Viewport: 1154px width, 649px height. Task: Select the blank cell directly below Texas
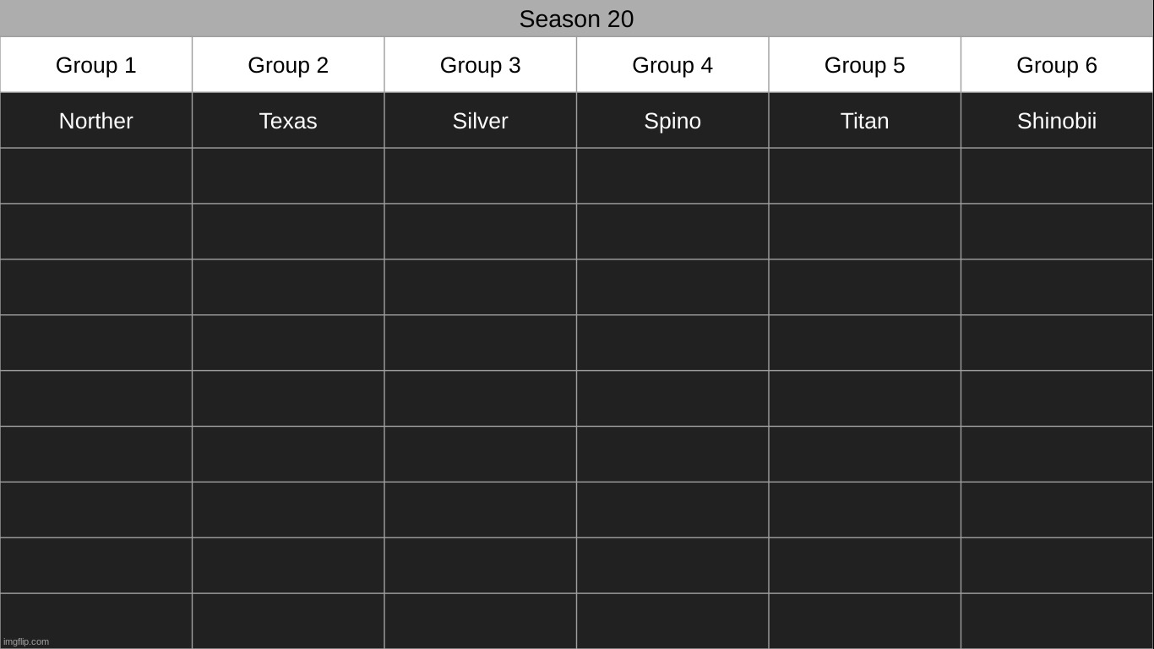pyautogui.click(x=288, y=176)
